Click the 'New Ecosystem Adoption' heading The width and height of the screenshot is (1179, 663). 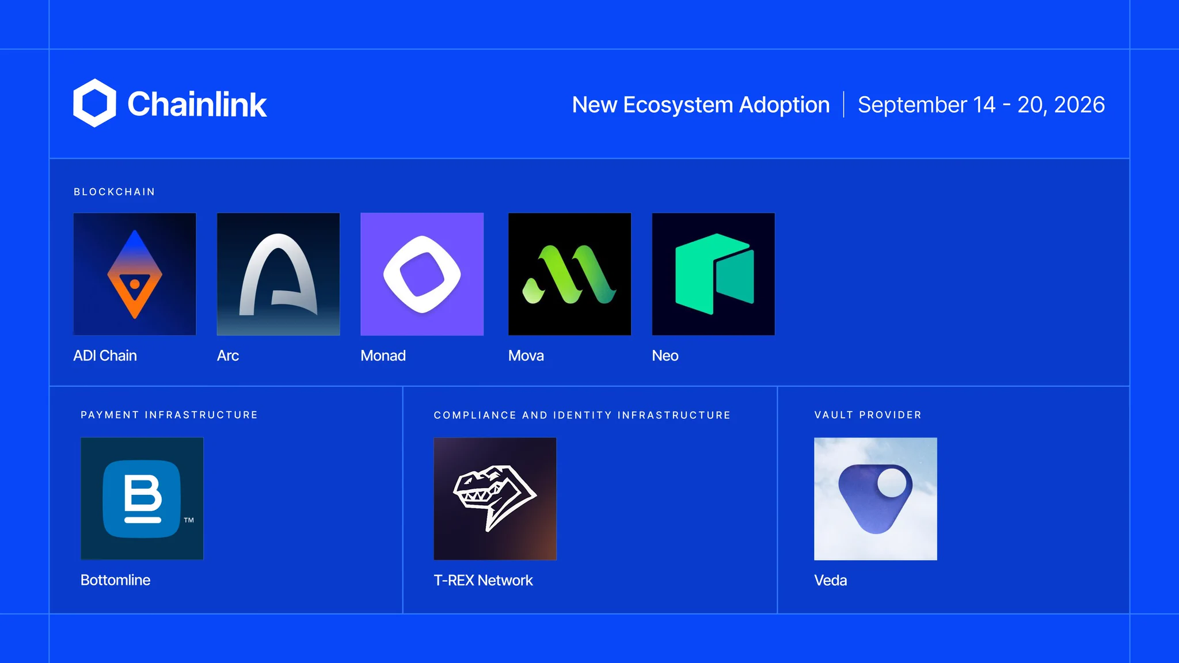point(701,105)
